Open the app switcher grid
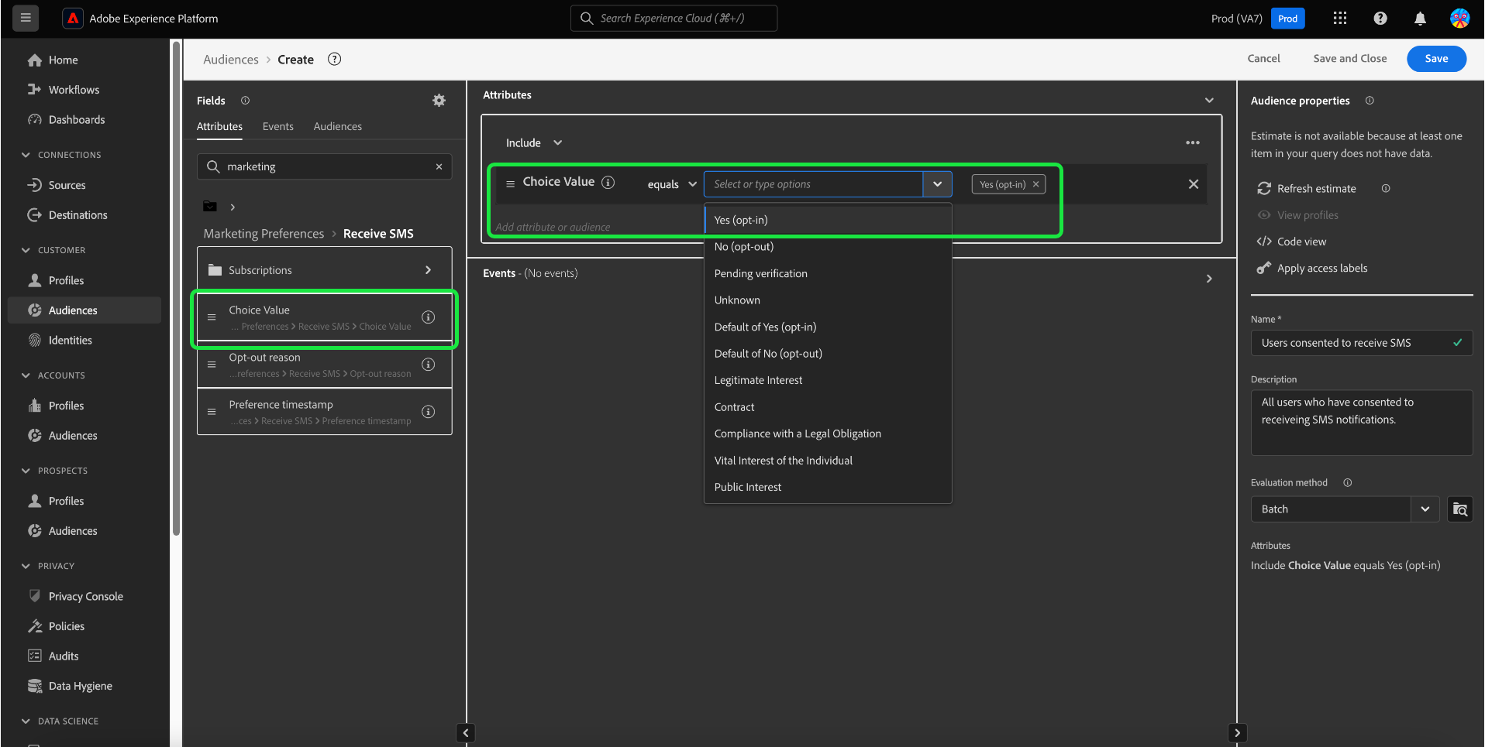Image resolution: width=1485 pixels, height=747 pixels. coord(1339,19)
